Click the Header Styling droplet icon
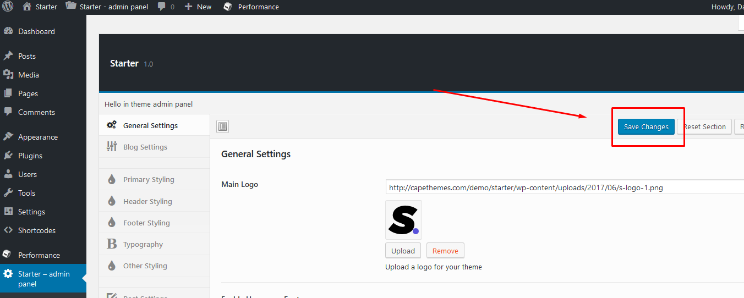This screenshot has height=298, width=744. 112,201
